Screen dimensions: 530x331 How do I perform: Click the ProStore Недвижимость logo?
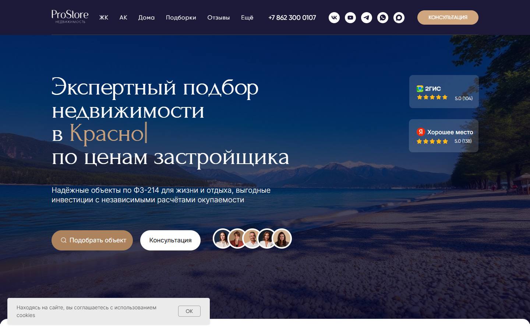tap(70, 17)
